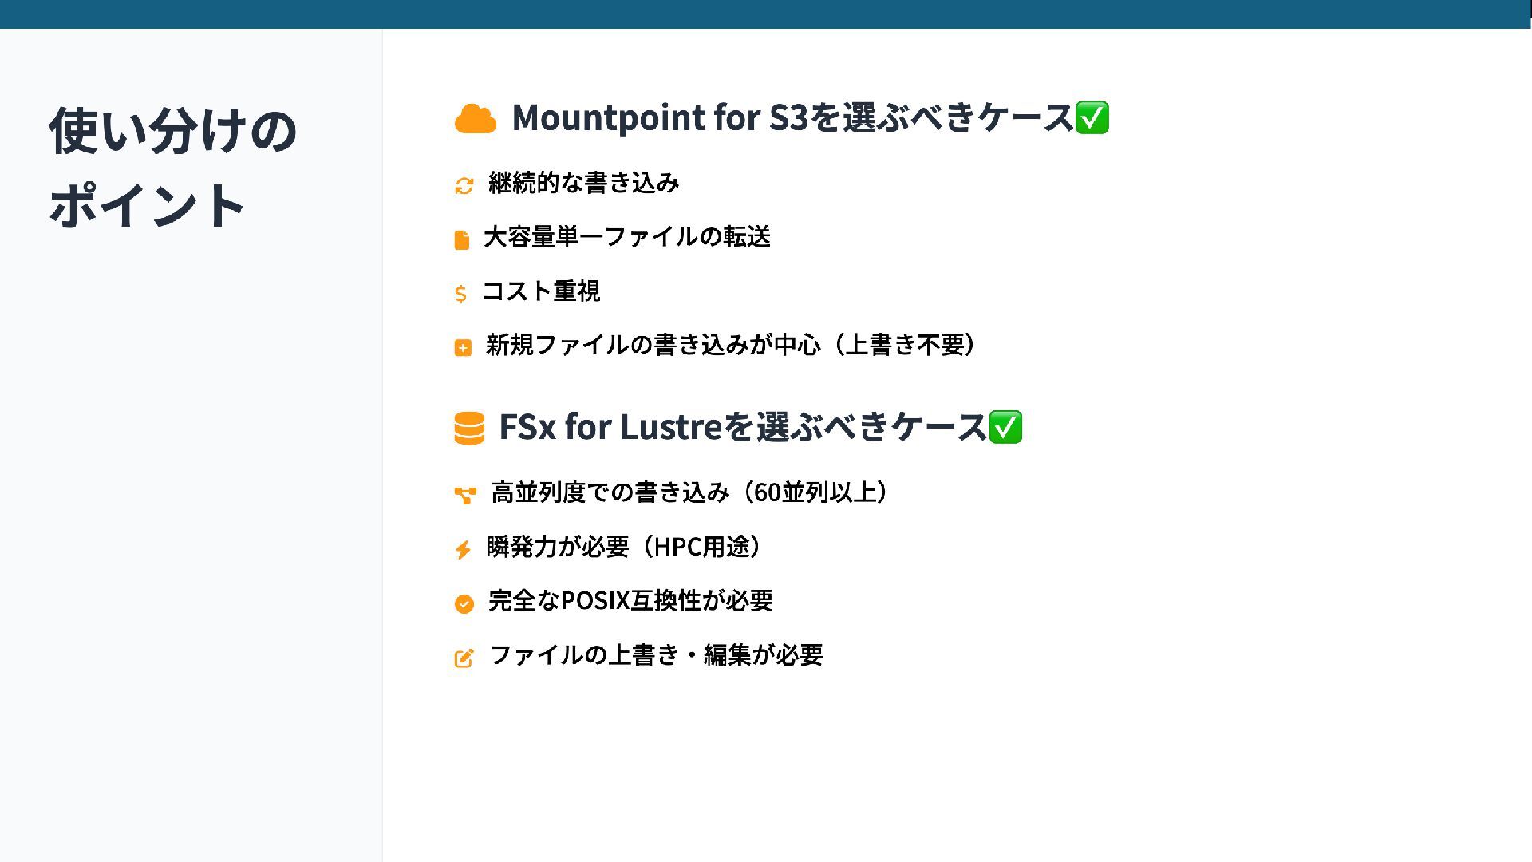Click the dark blue header bar at top

click(766, 14)
